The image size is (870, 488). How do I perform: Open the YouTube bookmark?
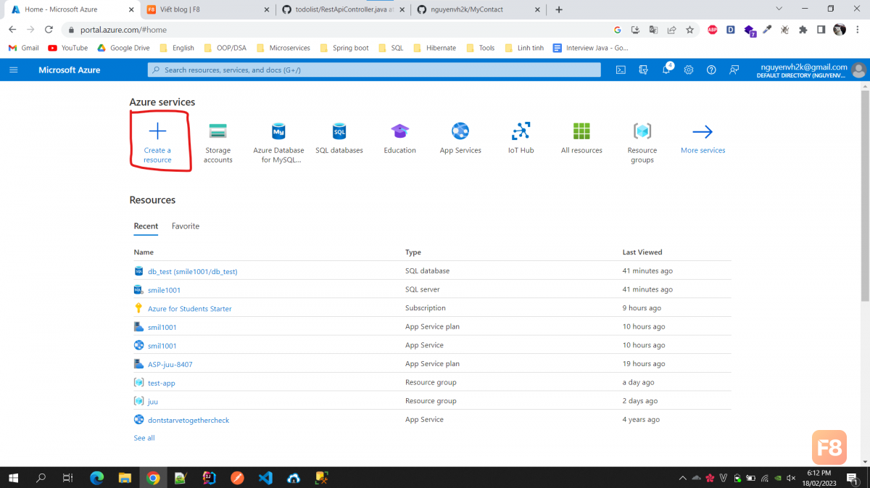pos(68,48)
